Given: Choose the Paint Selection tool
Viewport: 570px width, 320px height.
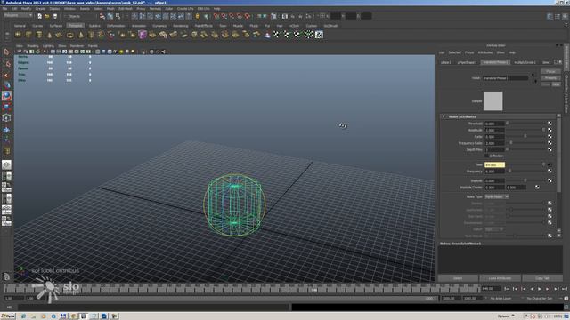Looking at the screenshot, I should pyautogui.click(x=6, y=75).
